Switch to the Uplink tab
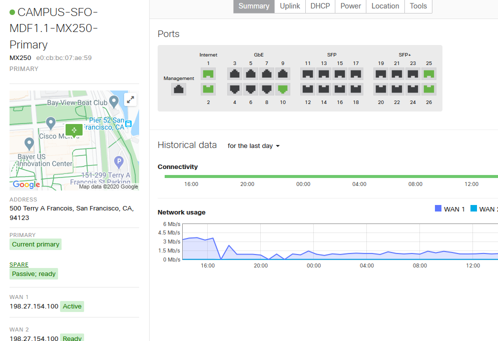The image size is (498, 341). tap(290, 6)
